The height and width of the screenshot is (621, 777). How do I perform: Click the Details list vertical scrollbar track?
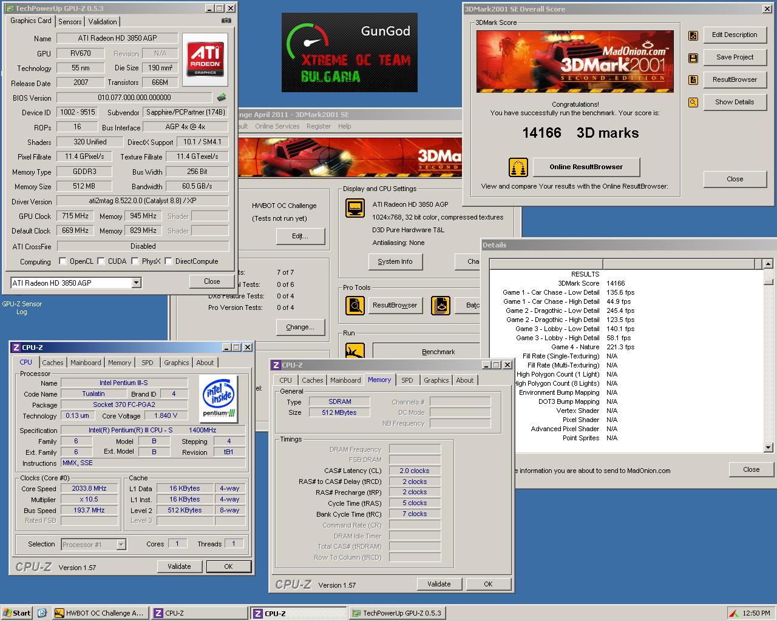(769, 356)
